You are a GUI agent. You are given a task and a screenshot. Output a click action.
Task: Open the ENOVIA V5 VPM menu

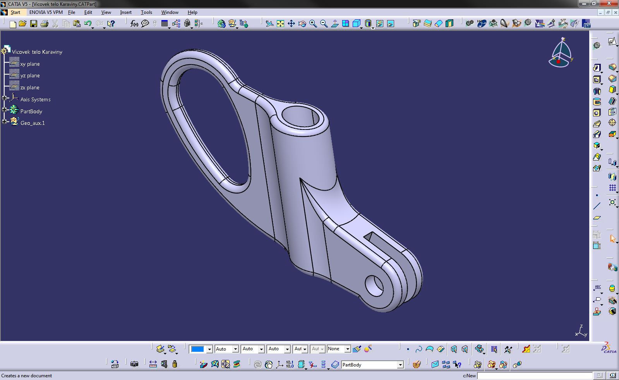[x=46, y=12]
